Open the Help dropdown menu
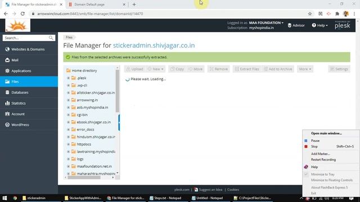Screen dimensions: 360x202 pos(319,25)
